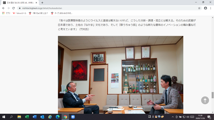Open Zoom from the taskbar

pos(73,117)
